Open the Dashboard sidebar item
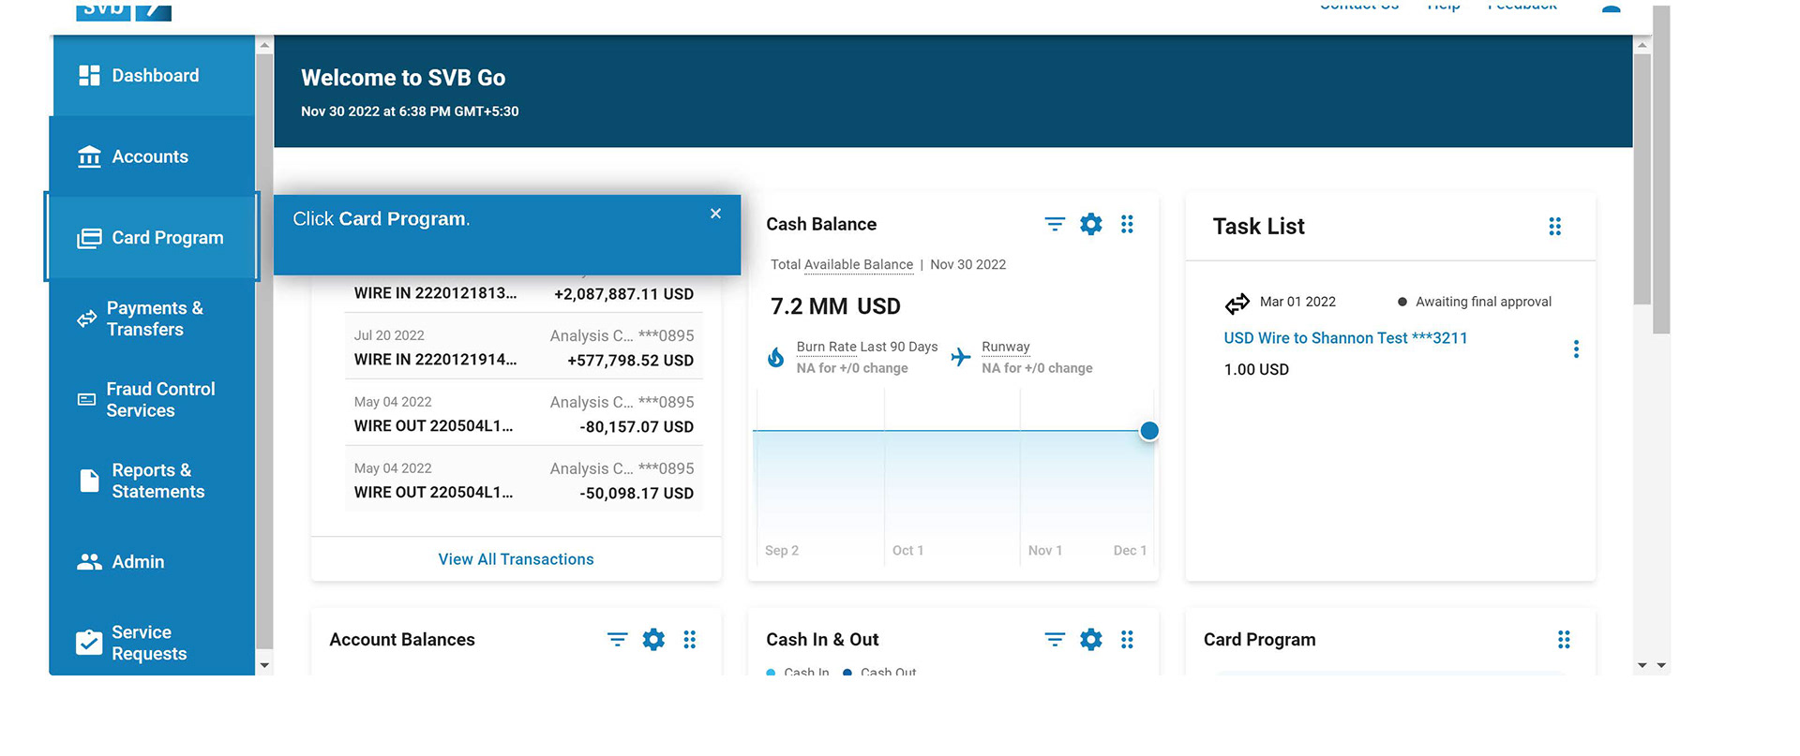The width and height of the screenshot is (1800, 756). point(152,76)
